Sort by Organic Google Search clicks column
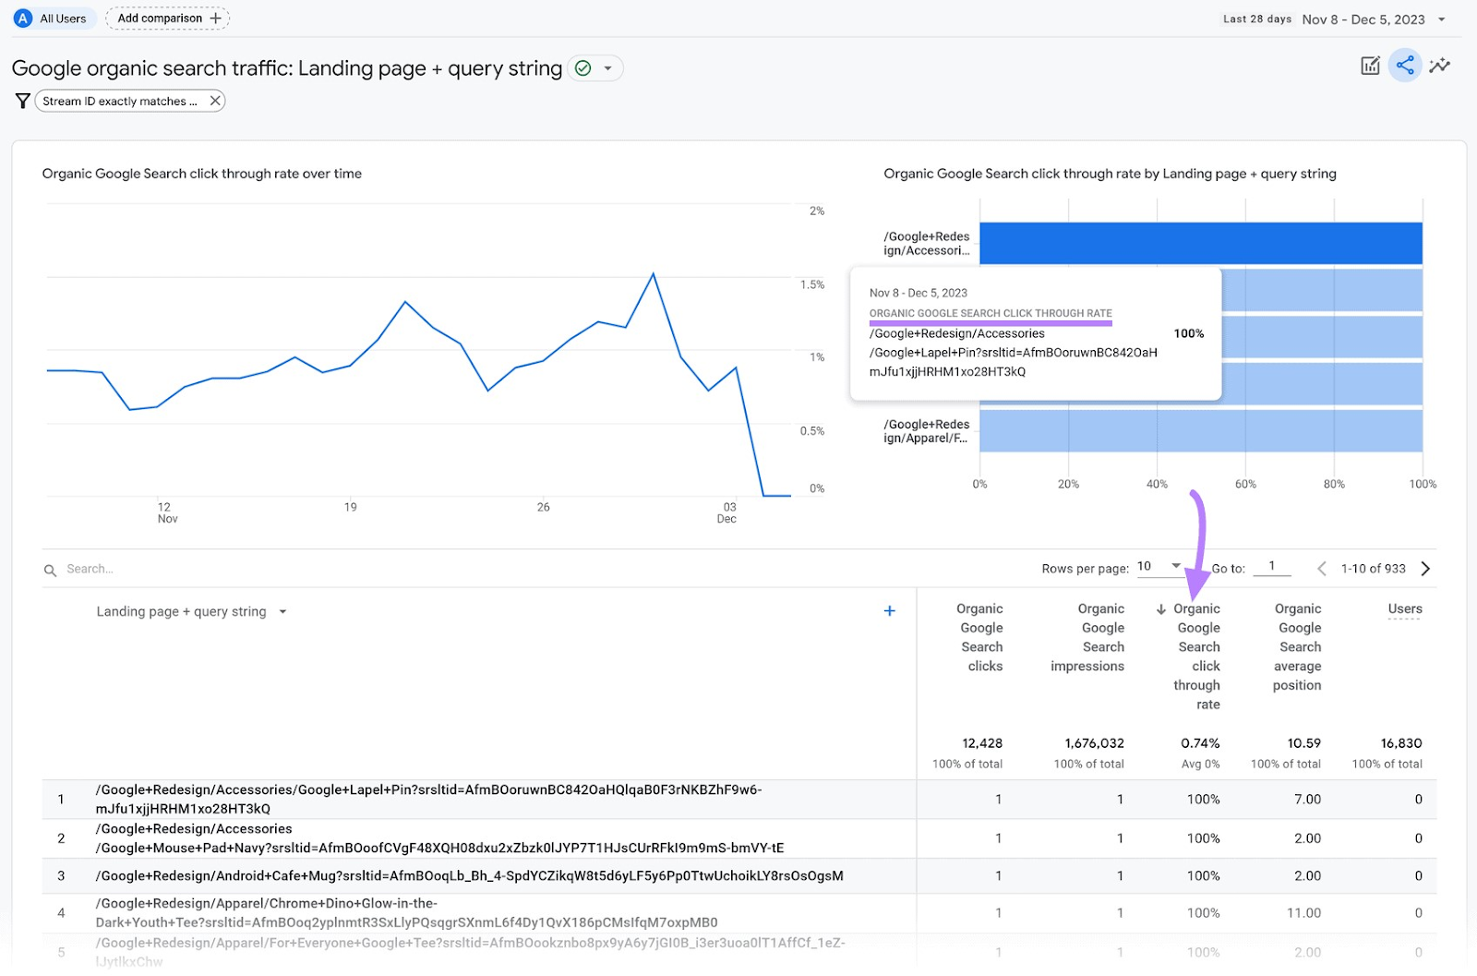The height and width of the screenshot is (976, 1477). 980,637
